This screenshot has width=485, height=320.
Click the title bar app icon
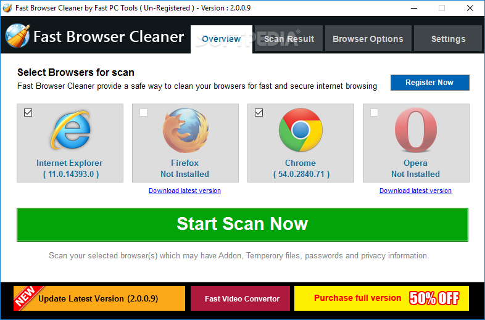click(x=7, y=8)
